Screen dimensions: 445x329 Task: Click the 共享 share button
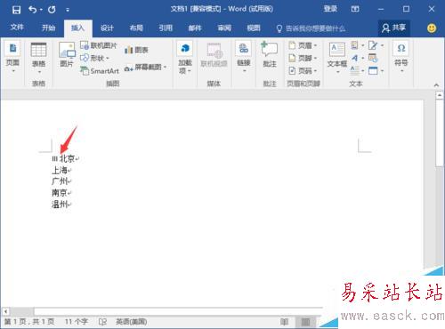click(x=394, y=28)
